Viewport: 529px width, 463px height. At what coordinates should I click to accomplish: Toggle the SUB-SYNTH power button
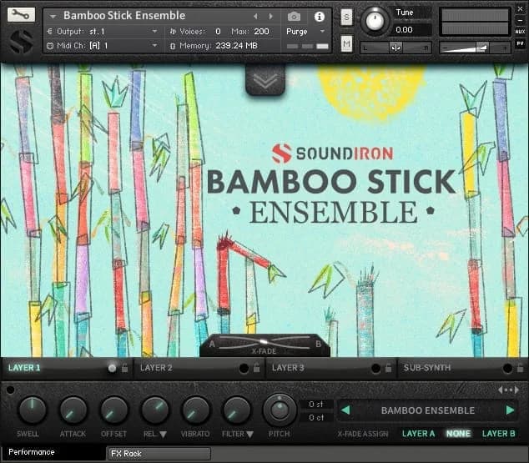point(507,368)
